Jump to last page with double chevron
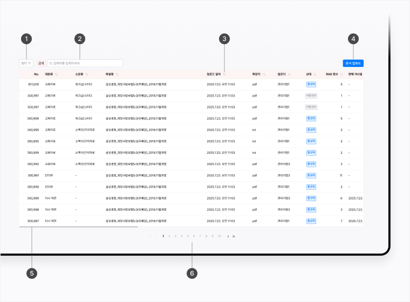This screenshot has width=410, height=302. coord(234,236)
